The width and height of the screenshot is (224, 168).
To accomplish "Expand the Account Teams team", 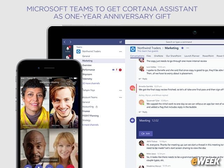I will (x=90, y=97).
